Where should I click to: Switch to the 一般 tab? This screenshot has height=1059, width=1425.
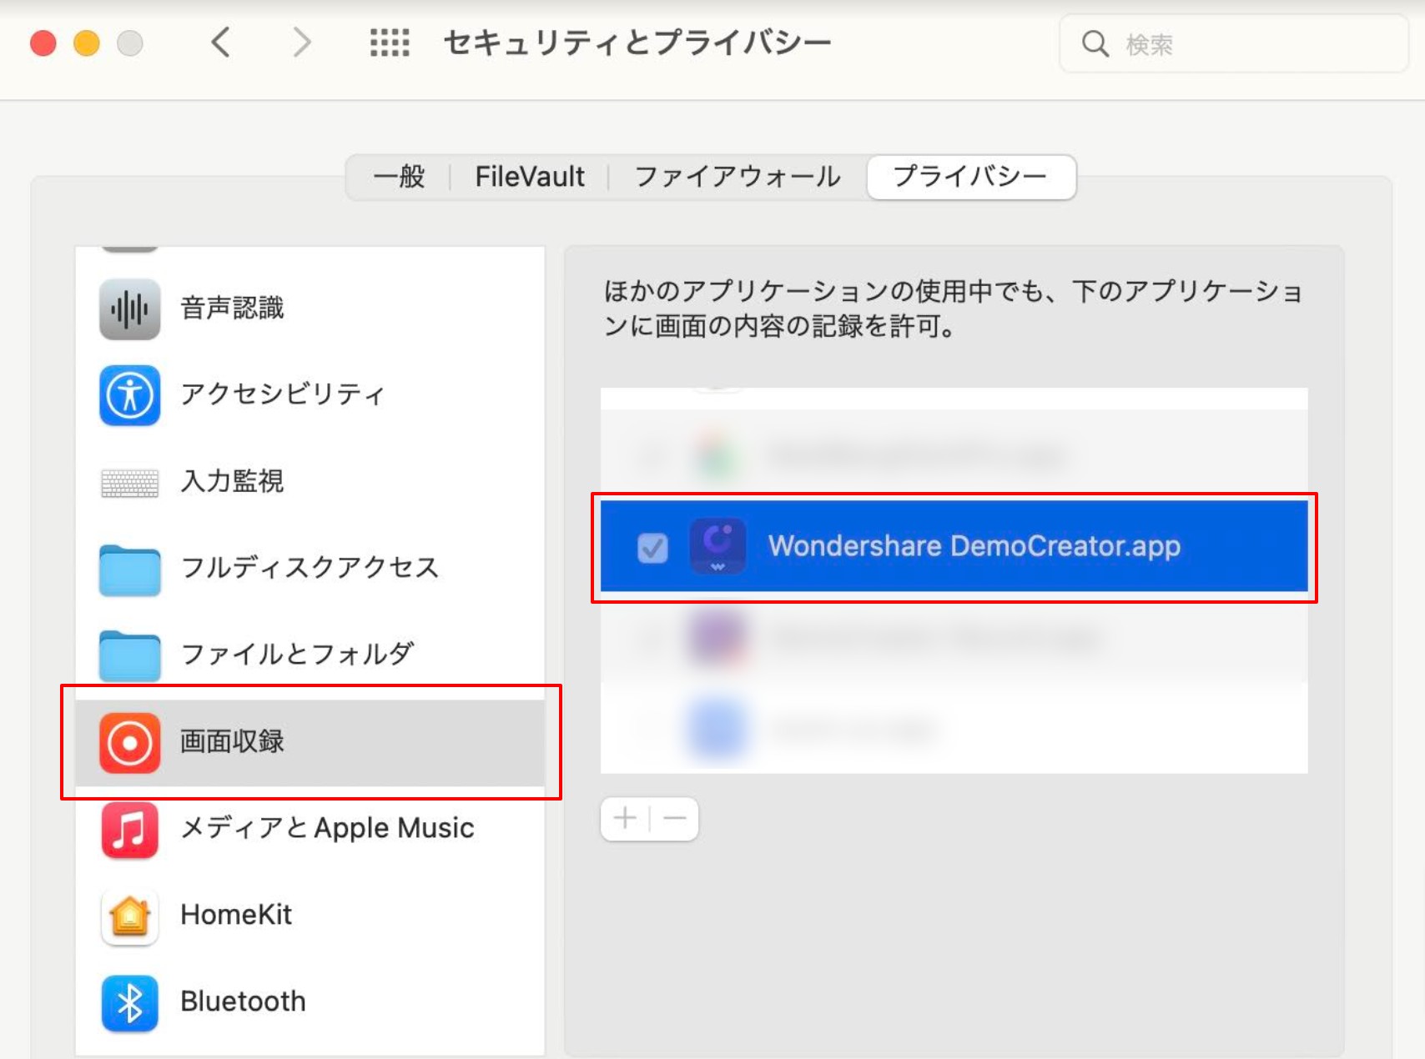click(x=399, y=177)
